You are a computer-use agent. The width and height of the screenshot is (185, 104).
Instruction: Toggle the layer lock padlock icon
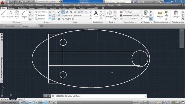coord(69,19)
